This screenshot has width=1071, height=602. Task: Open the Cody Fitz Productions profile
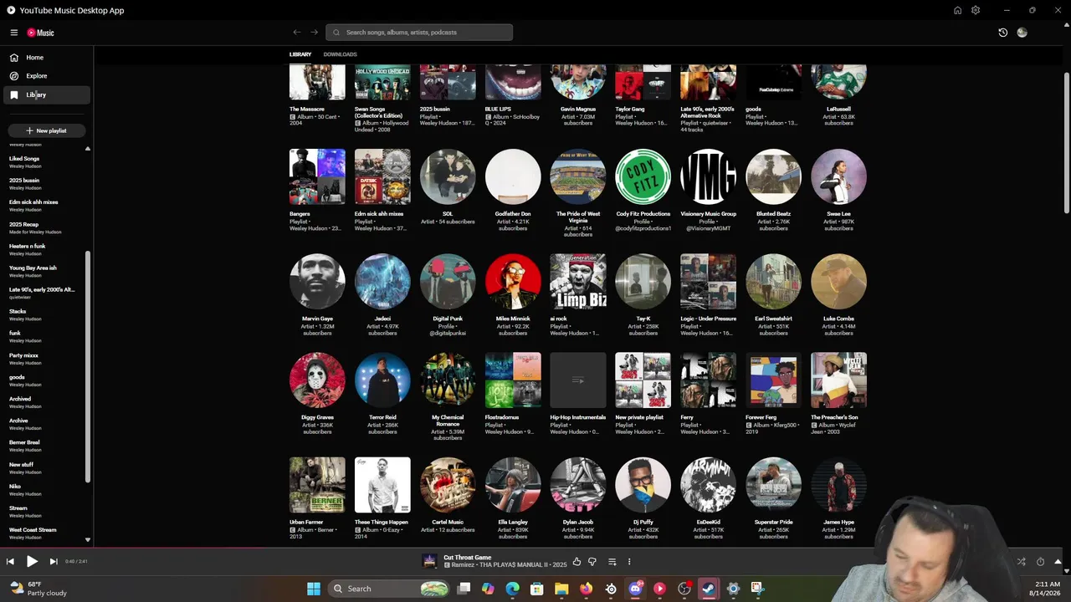coord(643,176)
